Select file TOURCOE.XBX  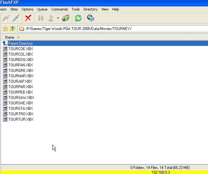coord(21,49)
